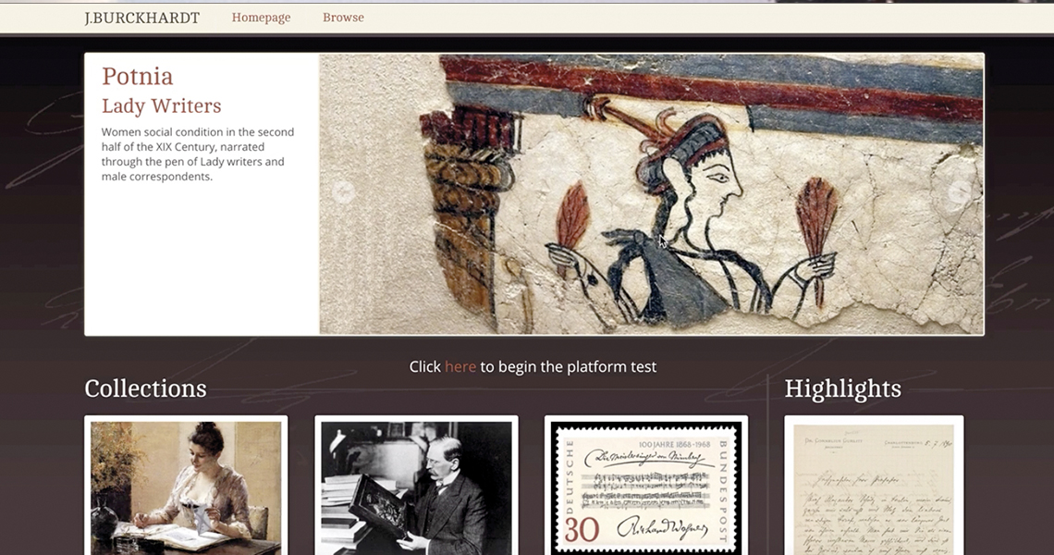Advance carousel with the next slide arrow
The width and height of the screenshot is (1054, 555).
coord(960,192)
